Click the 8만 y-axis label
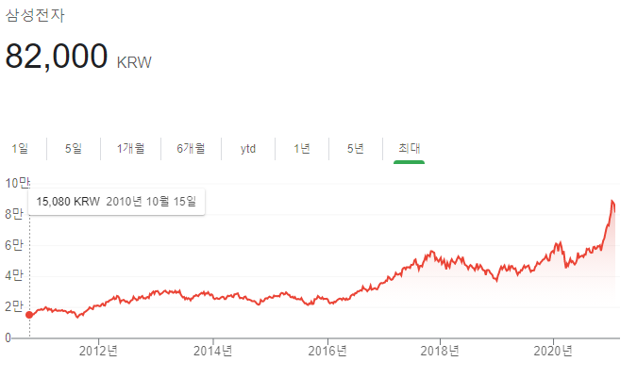This screenshot has width=637, height=378. pyautogui.click(x=14, y=214)
